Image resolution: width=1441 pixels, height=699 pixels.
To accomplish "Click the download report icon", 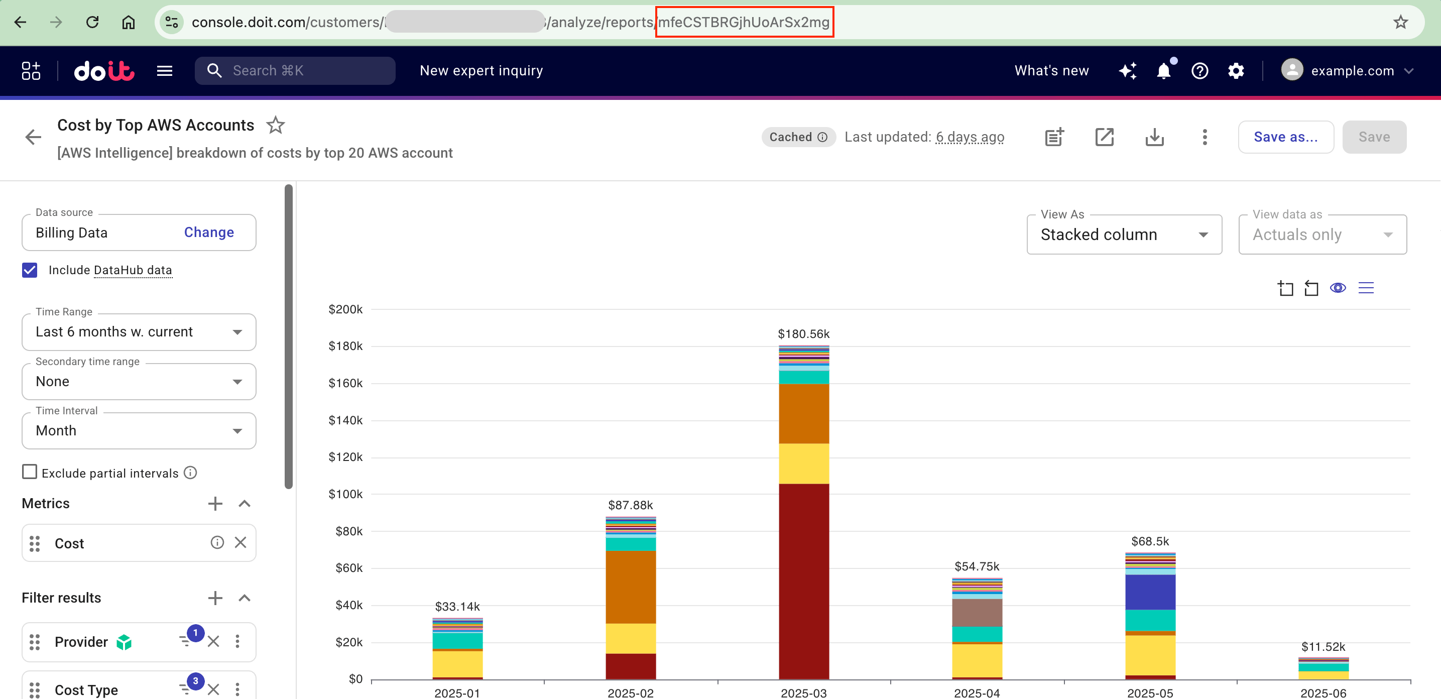I will [x=1154, y=137].
